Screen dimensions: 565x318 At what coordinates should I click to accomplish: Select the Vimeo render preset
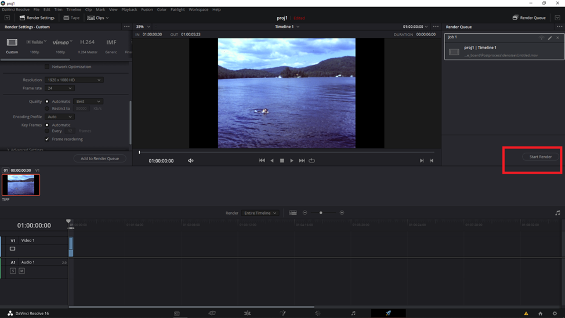[x=61, y=42]
